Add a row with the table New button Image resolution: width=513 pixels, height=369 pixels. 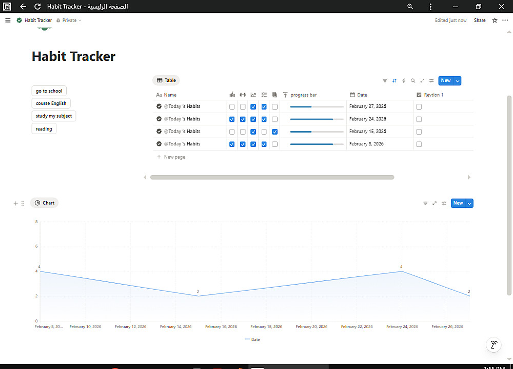click(446, 80)
